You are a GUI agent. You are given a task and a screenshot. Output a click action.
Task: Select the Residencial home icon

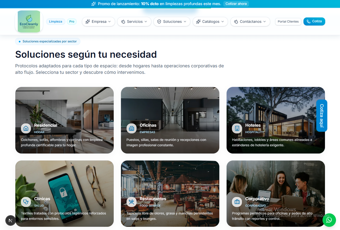click(26, 128)
